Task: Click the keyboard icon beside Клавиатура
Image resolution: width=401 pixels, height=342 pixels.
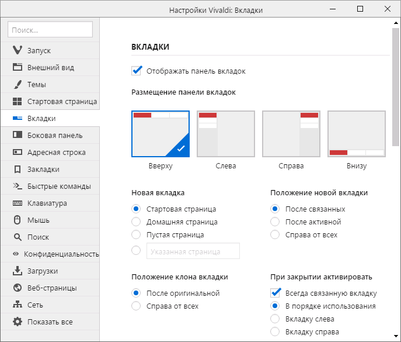Action: point(18,203)
